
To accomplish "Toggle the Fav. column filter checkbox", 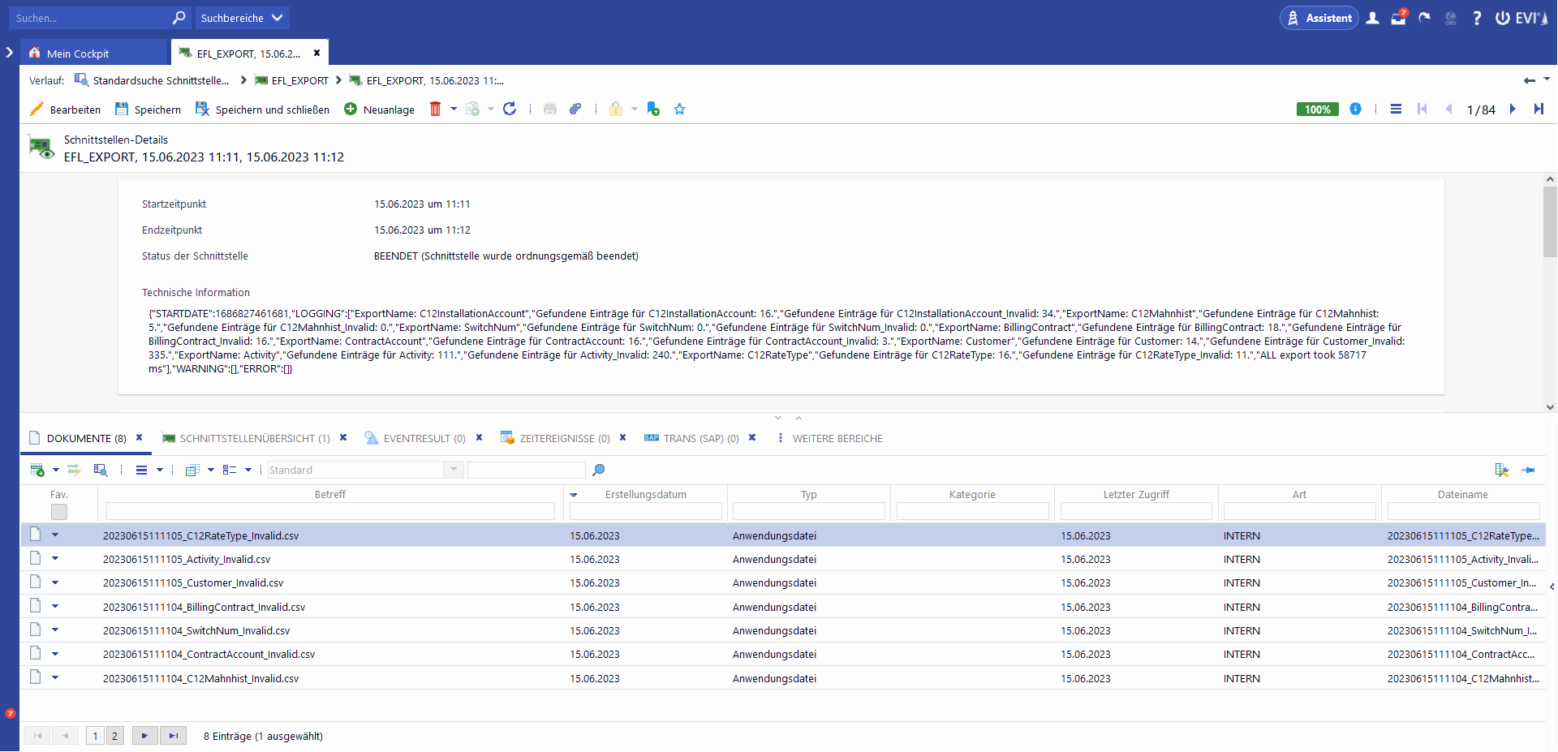I will 59,512.
